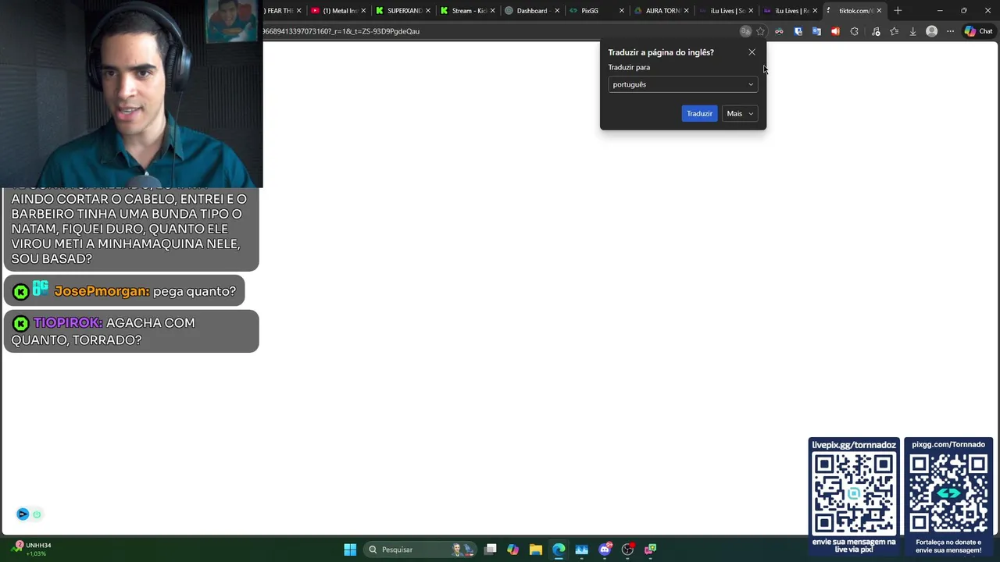Open Discord from the taskbar

[x=605, y=550]
